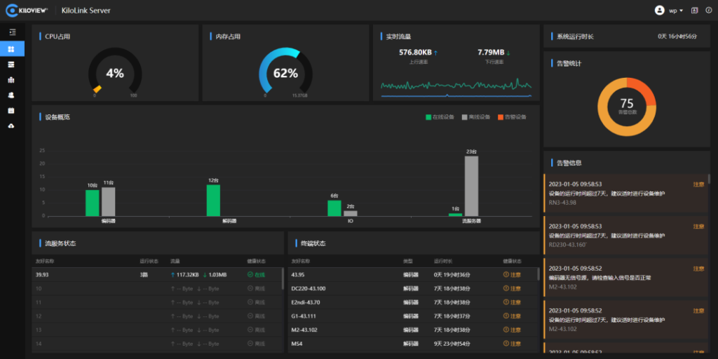718x359 pixels.
Task: Open the user management icon in sidebar
Action: pyautogui.click(x=11, y=95)
